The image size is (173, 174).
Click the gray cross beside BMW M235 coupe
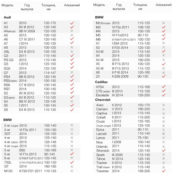point(164,23)
